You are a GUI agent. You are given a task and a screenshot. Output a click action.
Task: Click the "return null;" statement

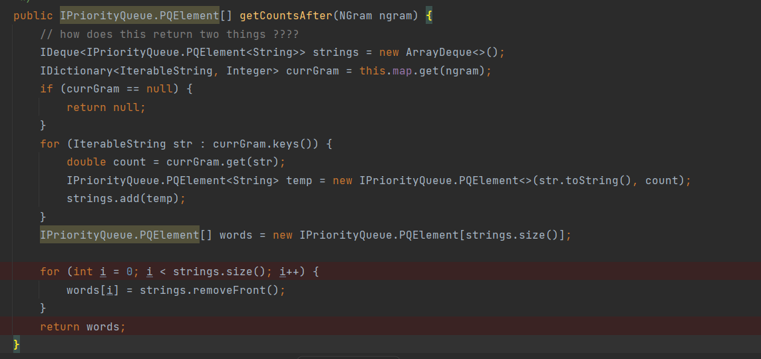(106, 108)
